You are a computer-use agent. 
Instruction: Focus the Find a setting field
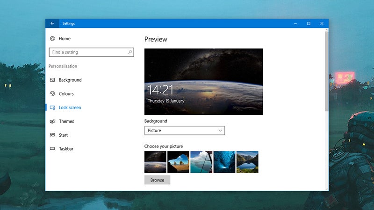point(91,52)
